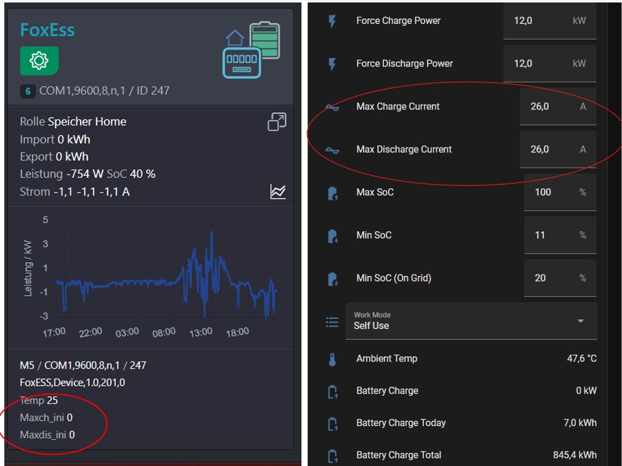622x466 pixels.
Task: Click the Battery Charge row label
Action: [x=387, y=391]
